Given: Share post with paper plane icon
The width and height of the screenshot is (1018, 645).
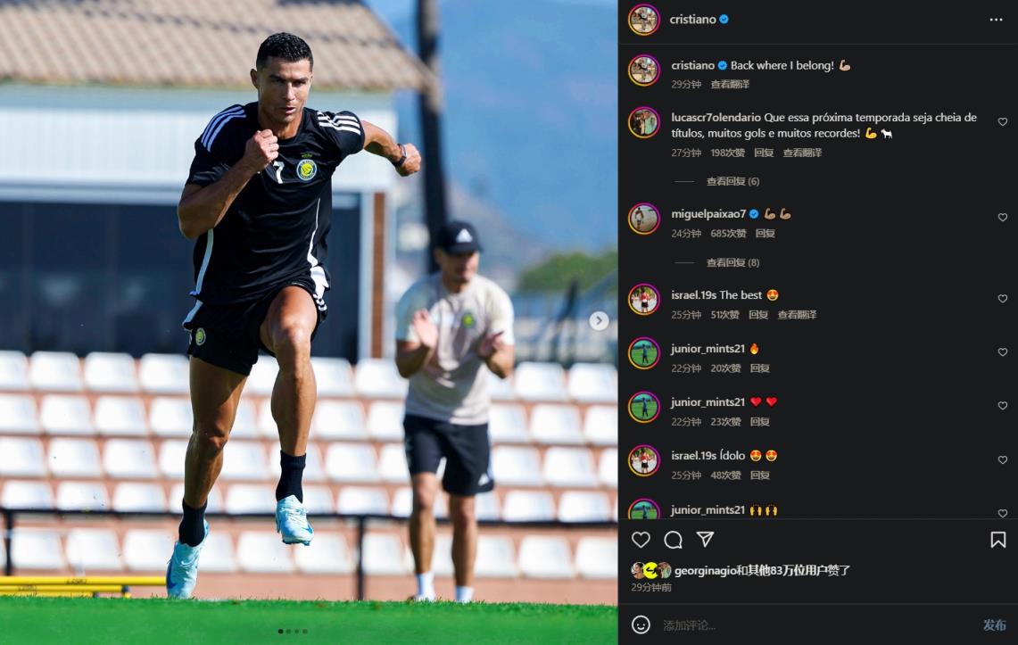Looking at the screenshot, I should [705, 539].
